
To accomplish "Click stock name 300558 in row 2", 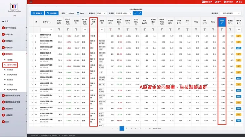I will click(x=46, y=41).
